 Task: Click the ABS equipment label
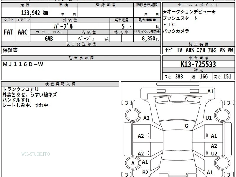pos(190,50)
